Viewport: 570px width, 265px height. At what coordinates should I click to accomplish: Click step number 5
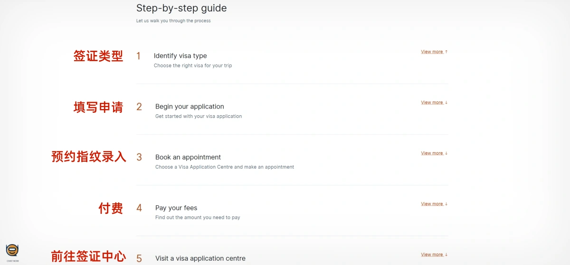[139, 258]
